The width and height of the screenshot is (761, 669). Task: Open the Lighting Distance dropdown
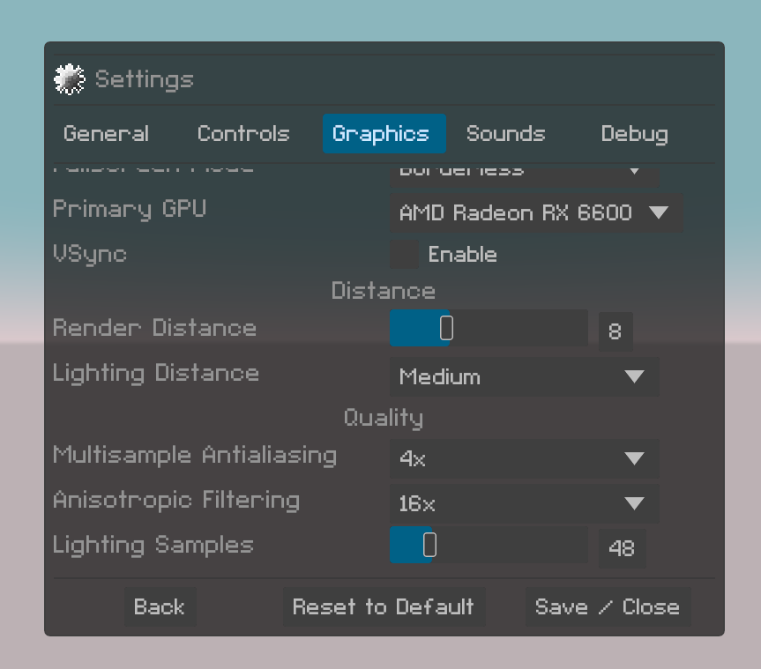(x=524, y=377)
